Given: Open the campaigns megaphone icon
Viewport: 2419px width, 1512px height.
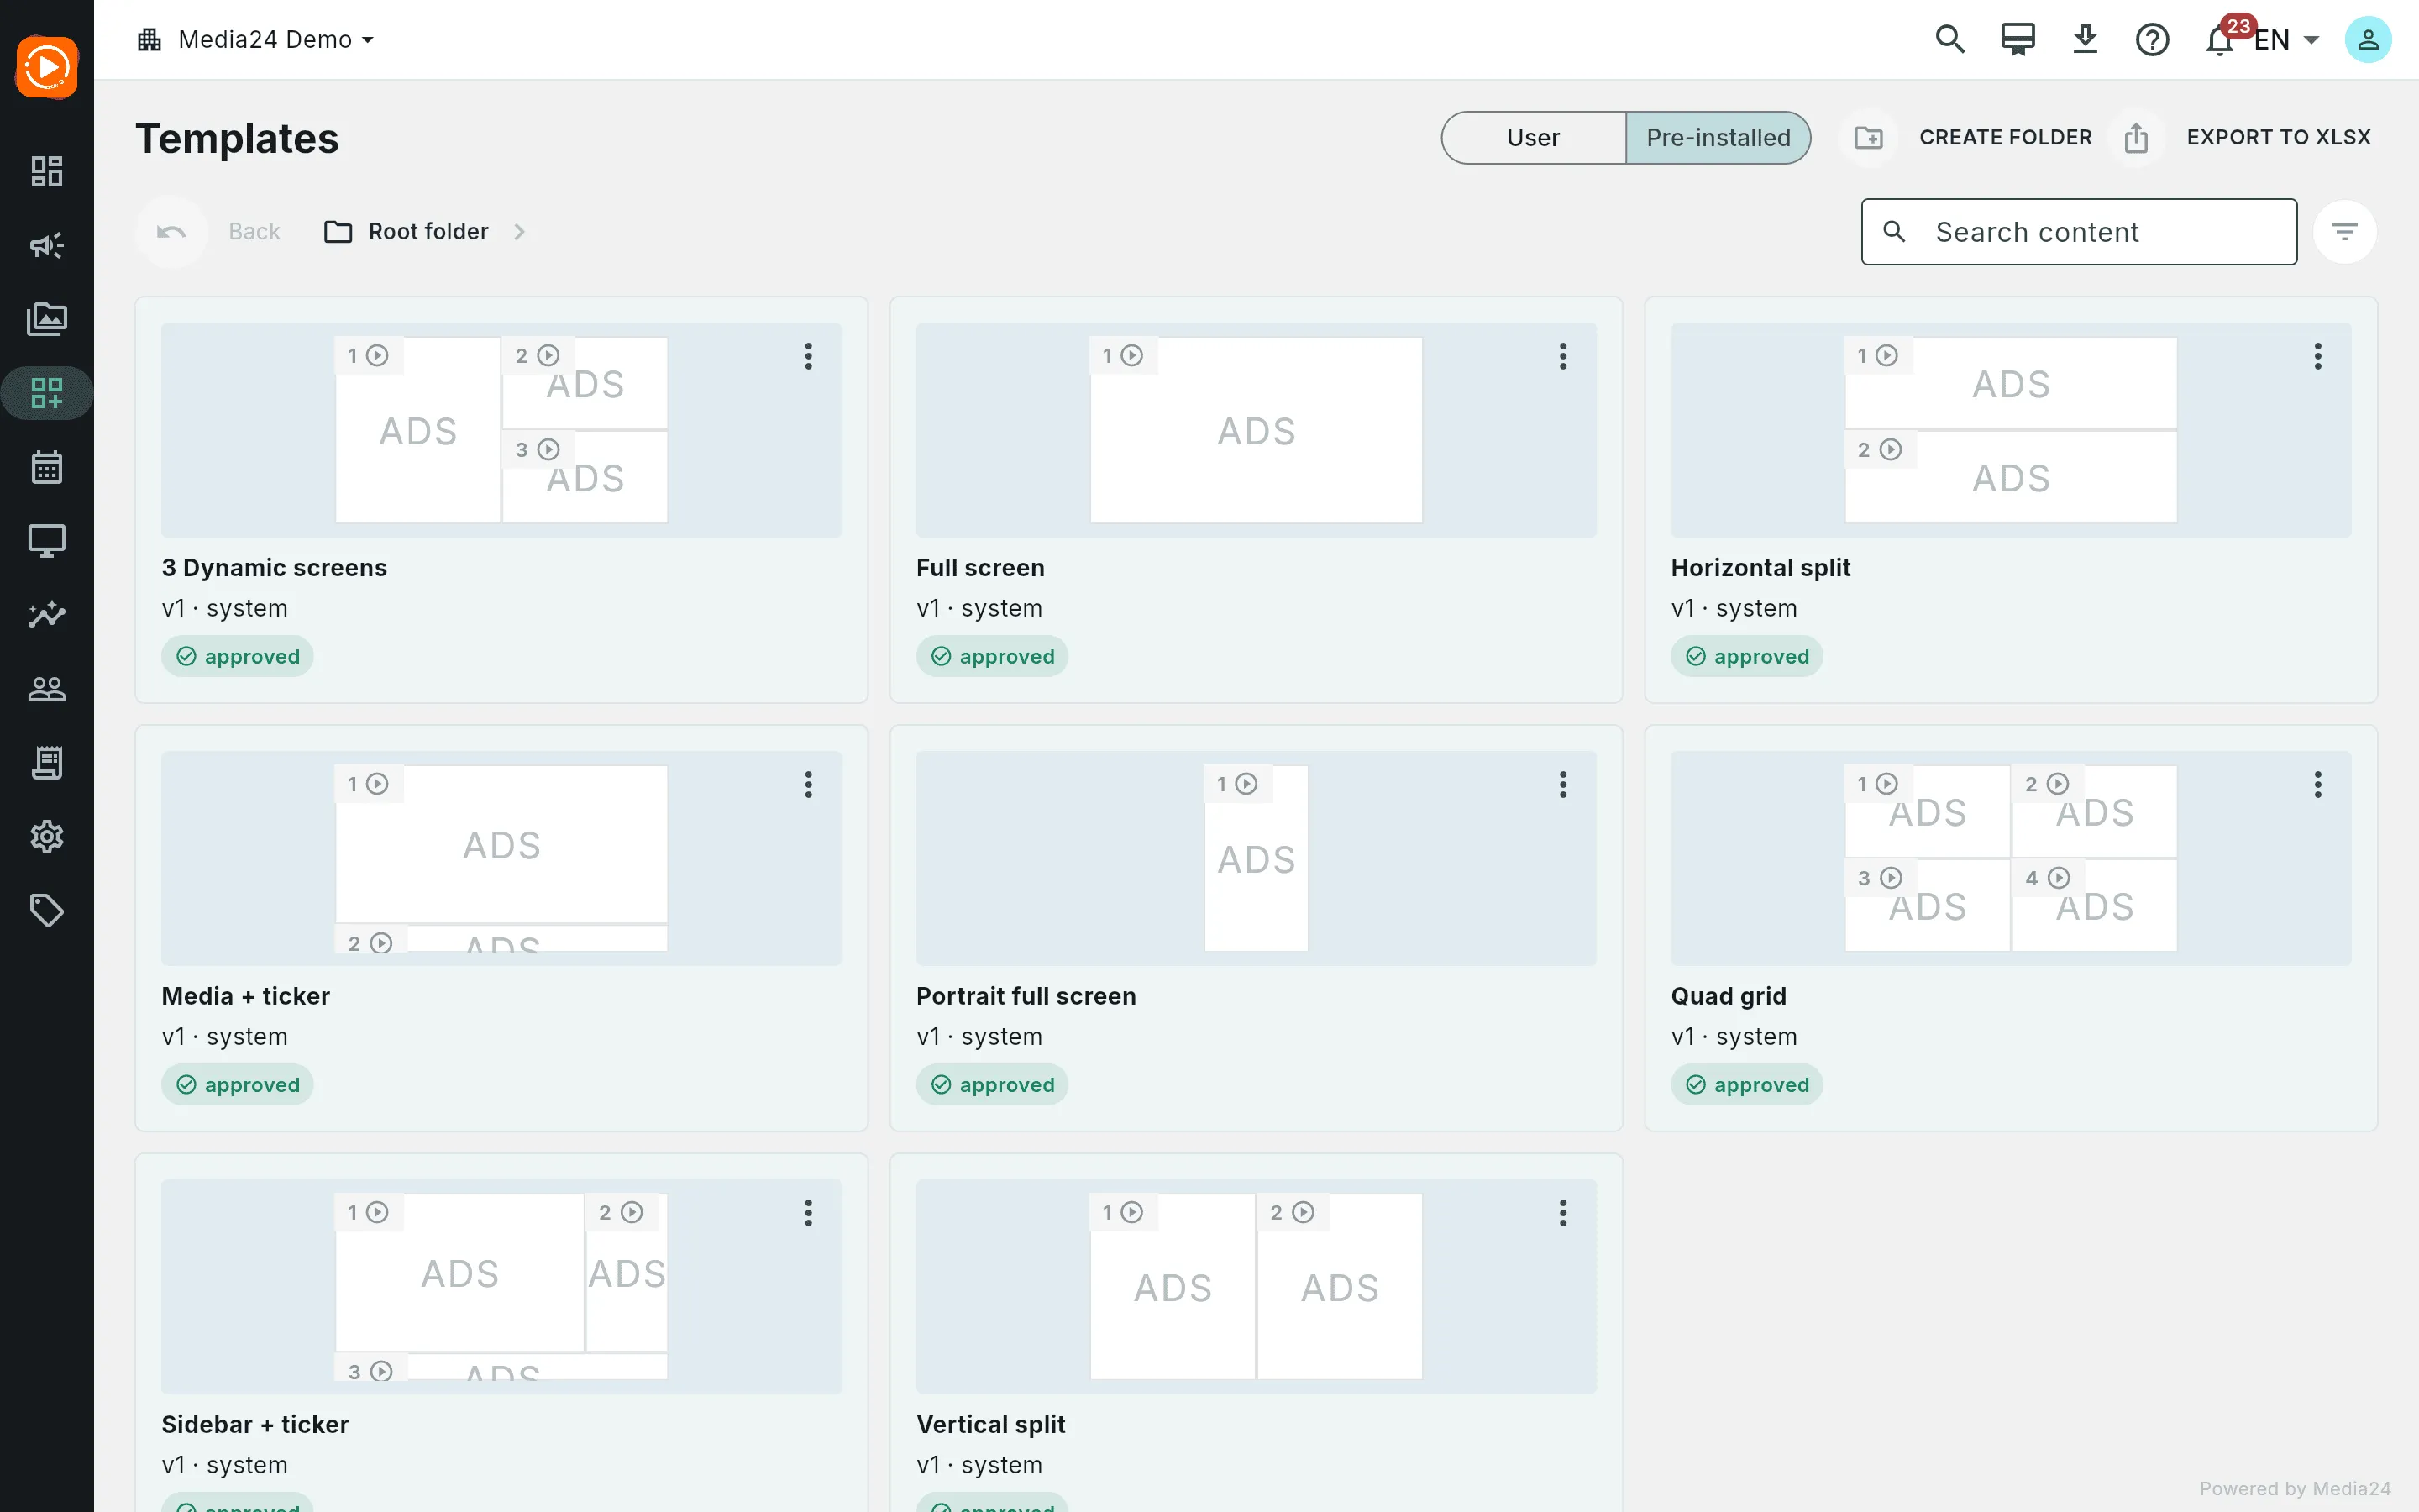Looking at the screenshot, I should (x=47, y=245).
